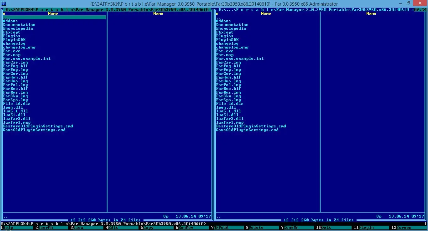This screenshot has width=428, height=231.
Task: Select the '..' parent entry in left panel
Action: (x=54, y=17)
